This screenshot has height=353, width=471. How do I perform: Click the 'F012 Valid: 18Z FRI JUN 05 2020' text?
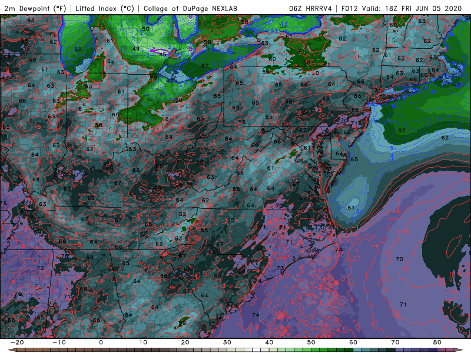point(402,8)
